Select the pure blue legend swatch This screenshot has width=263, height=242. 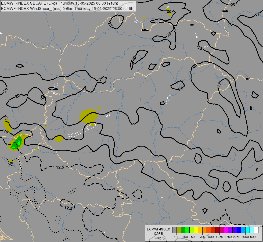[239, 230]
